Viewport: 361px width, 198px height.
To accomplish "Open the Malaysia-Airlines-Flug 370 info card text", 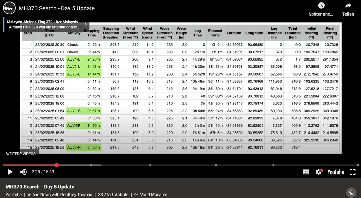I will tap(43, 24).
